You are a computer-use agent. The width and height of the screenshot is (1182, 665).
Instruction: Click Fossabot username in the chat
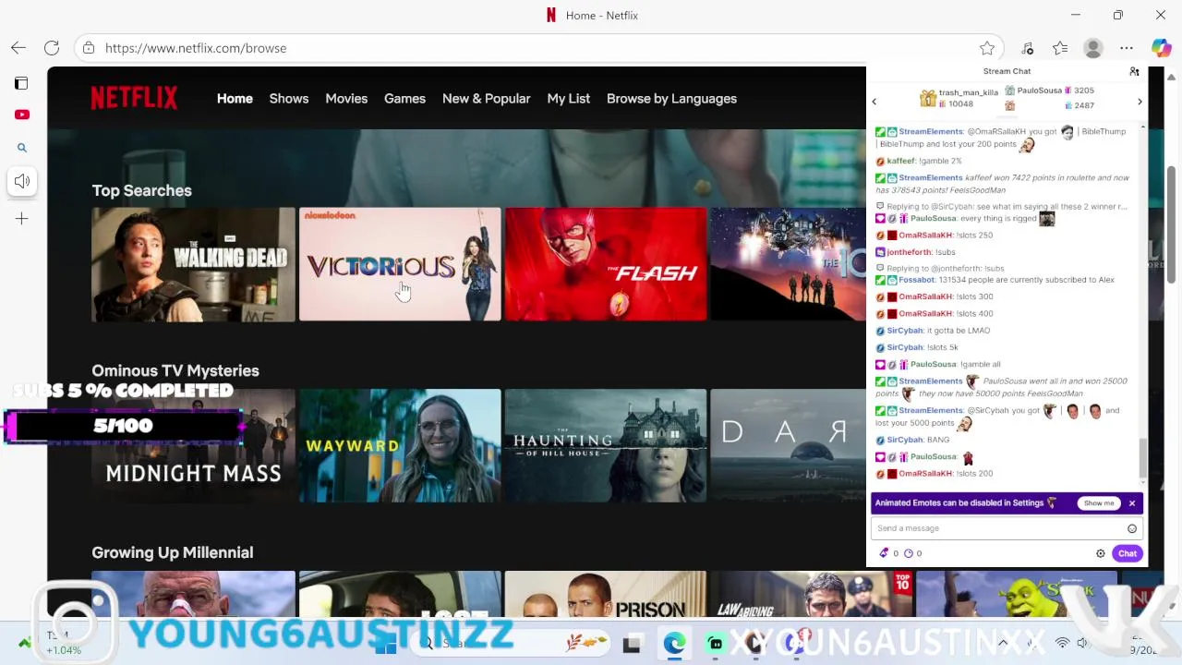[x=917, y=280]
